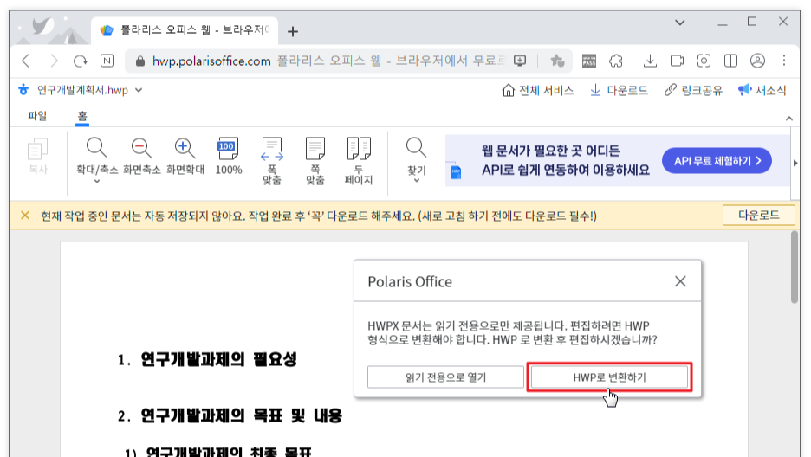Click the API banner text 웹 문서가 필요한 곳 어디든
The height and width of the screenshot is (457, 811).
[550, 151]
